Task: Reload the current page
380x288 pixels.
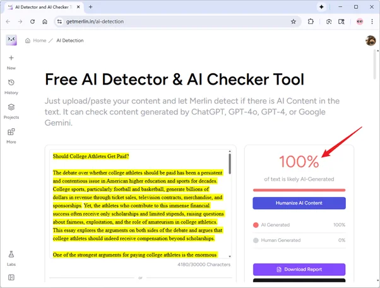Action: (32, 21)
